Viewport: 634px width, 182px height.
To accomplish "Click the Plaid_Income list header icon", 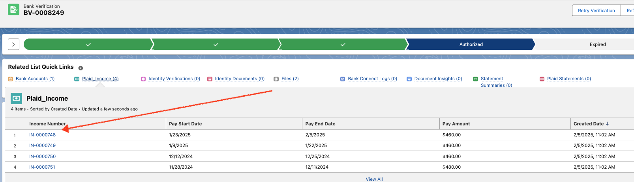I will coord(17,98).
